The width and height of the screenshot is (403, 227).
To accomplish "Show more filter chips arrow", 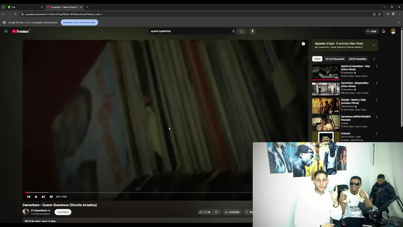I will (x=374, y=59).
